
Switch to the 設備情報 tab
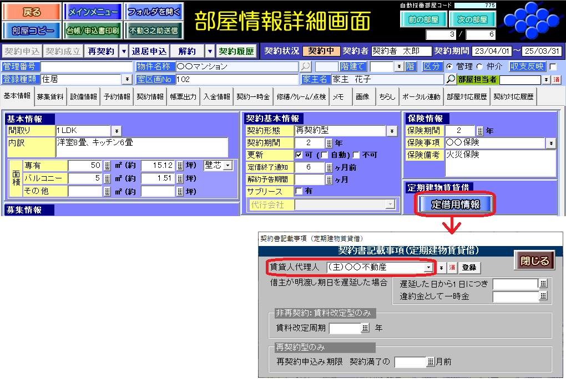pos(83,96)
